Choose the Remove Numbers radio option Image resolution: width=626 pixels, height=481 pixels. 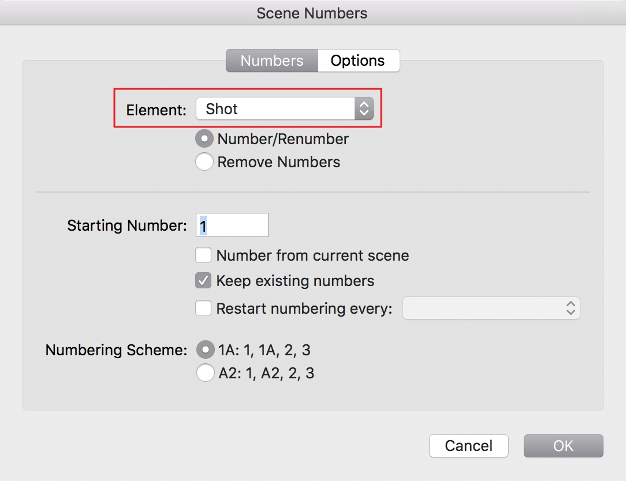[204, 162]
